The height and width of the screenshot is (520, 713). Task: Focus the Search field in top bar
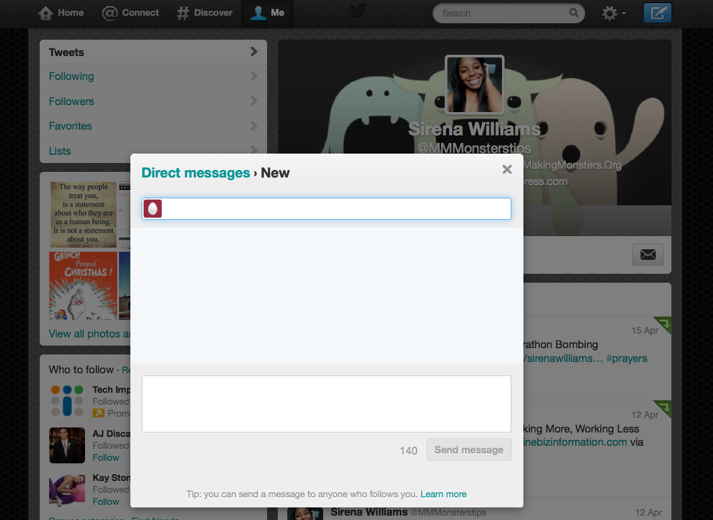[508, 13]
